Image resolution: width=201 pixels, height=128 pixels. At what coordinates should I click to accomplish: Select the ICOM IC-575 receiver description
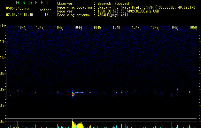click(128, 11)
